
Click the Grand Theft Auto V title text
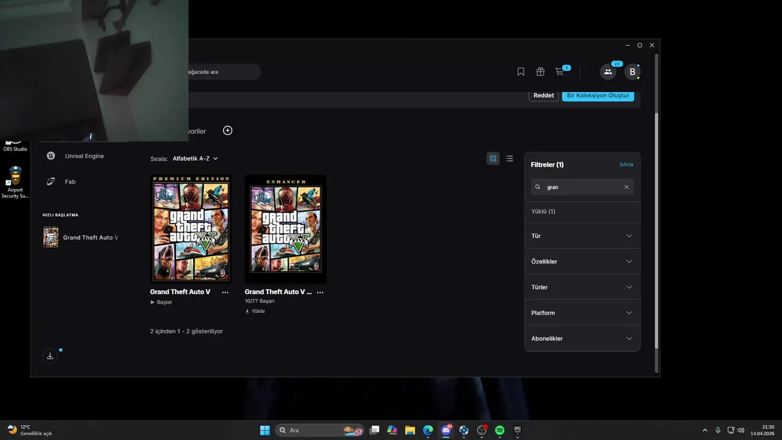[180, 292]
